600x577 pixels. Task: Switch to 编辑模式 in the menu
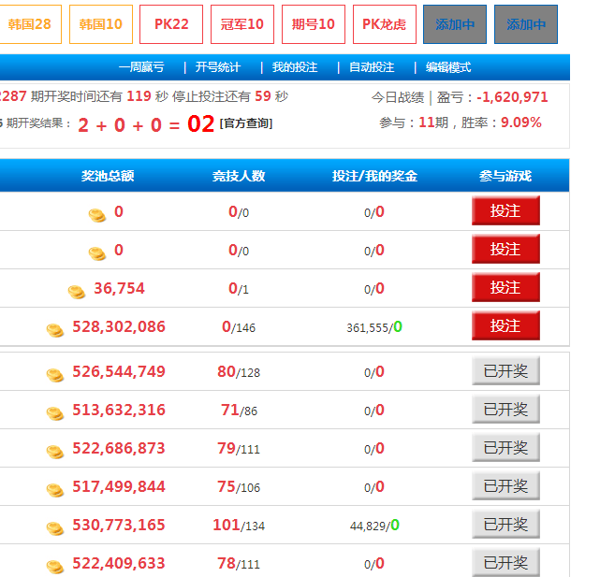tap(448, 67)
